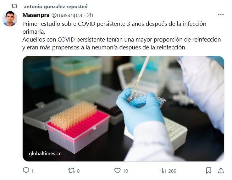Open the @masanpra handle link
232x180 pixels.
click(x=67, y=15)
